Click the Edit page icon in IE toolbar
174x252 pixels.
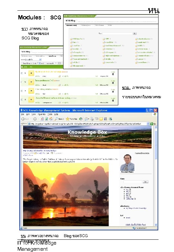(97, 119)
